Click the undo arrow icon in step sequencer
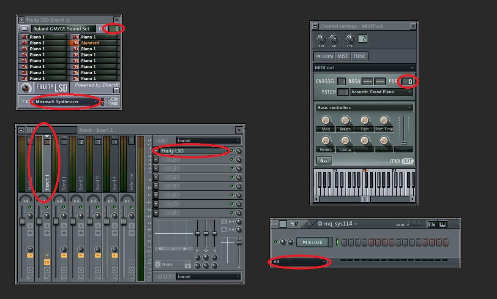This screenshot has height=299, width=497. click(292, 224)
